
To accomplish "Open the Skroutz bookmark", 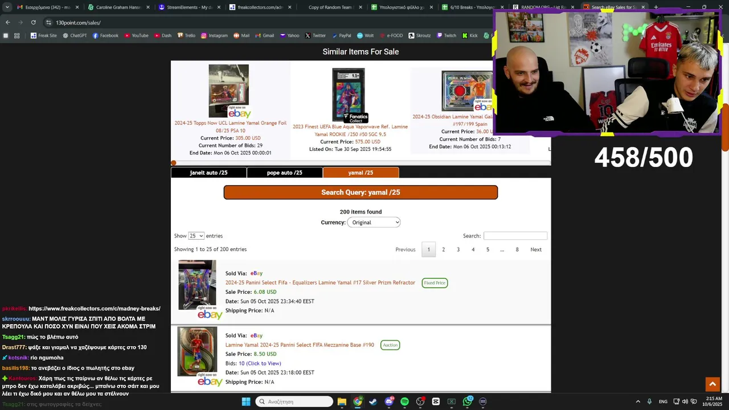I will [419, 35].
